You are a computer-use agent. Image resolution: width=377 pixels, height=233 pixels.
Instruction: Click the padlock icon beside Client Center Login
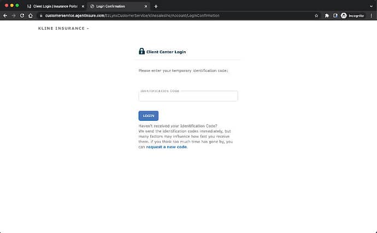point(142,52)
